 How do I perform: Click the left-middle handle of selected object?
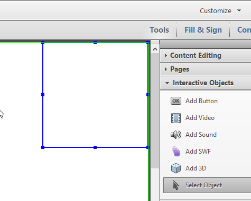(43, 95)
